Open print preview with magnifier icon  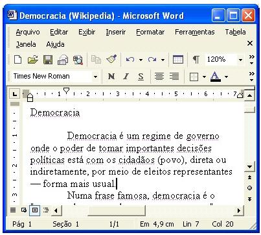pos(78,60)
